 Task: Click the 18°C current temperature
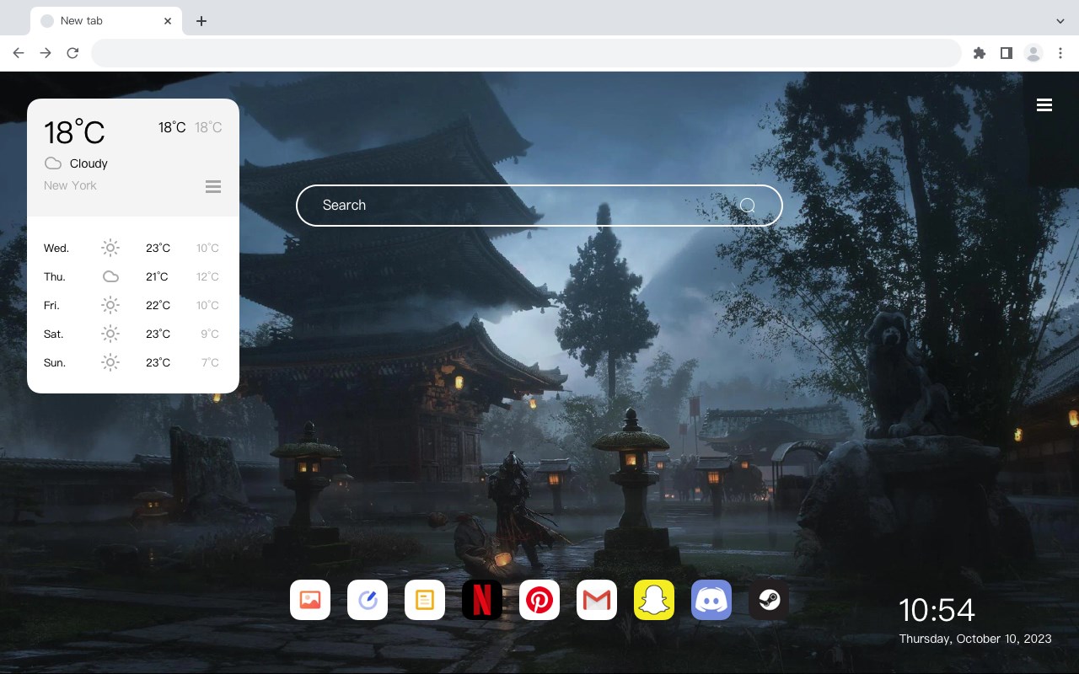pos(74,131)
